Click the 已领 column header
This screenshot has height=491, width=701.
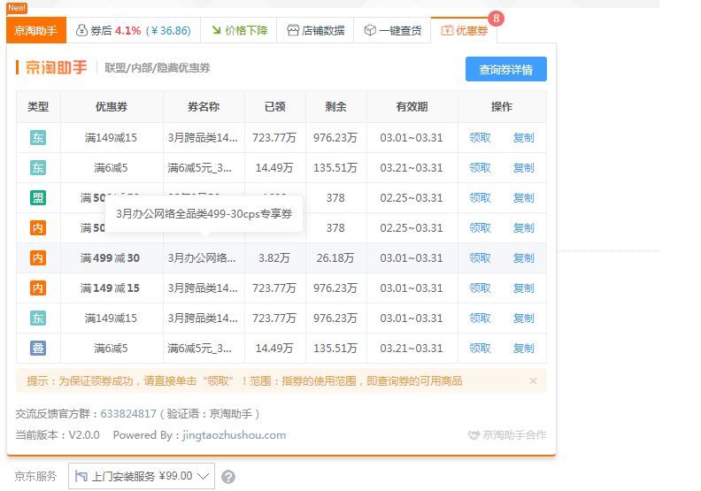(x=275, y=107)
